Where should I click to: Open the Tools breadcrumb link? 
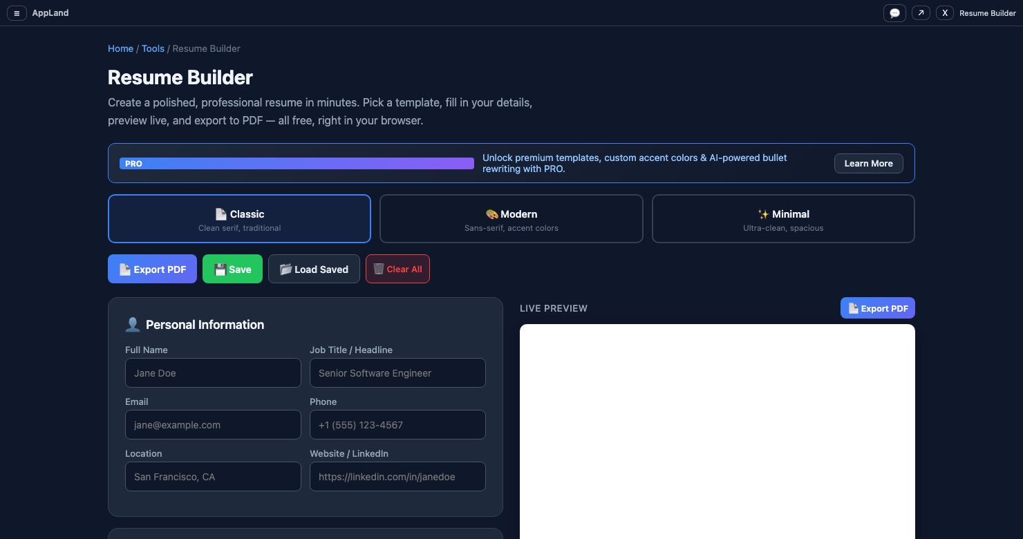click(x=153, y=48)
